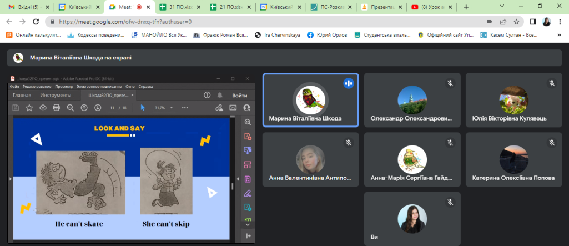The width and height of the screenshot is (569, 246).
Task: Click the pink Organize Pages tool icon
Action: (248, 165)
